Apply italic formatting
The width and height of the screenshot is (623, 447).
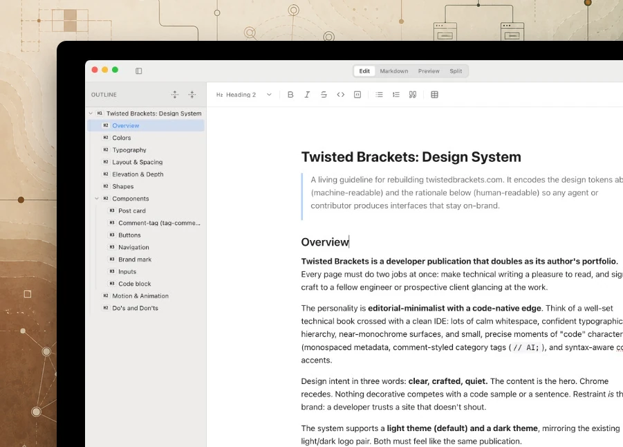307,95
